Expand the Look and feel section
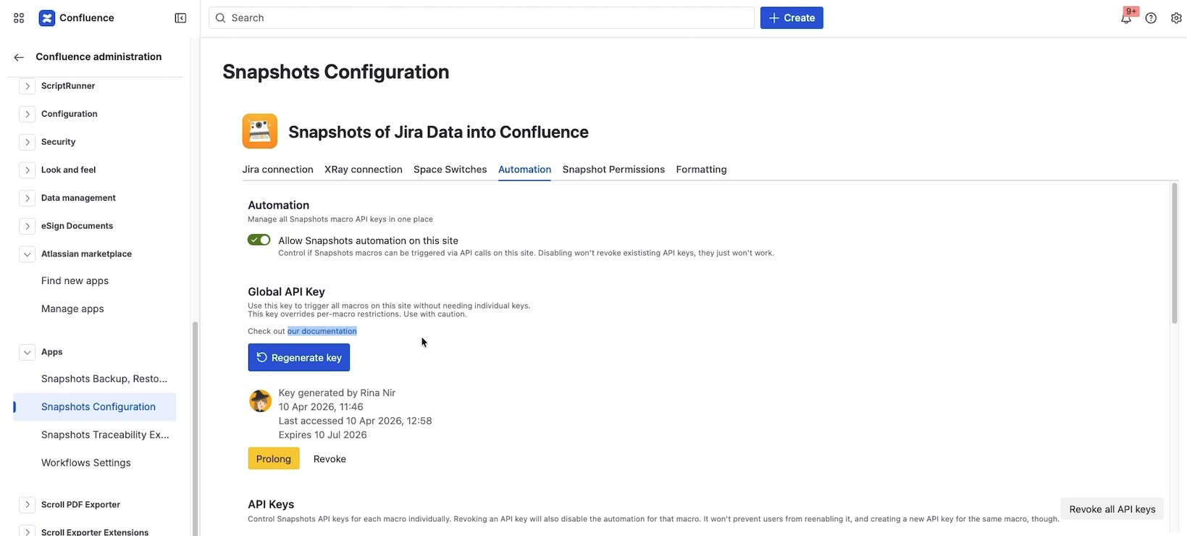This screenshot has height=536, width=1187. click(27, 170)
